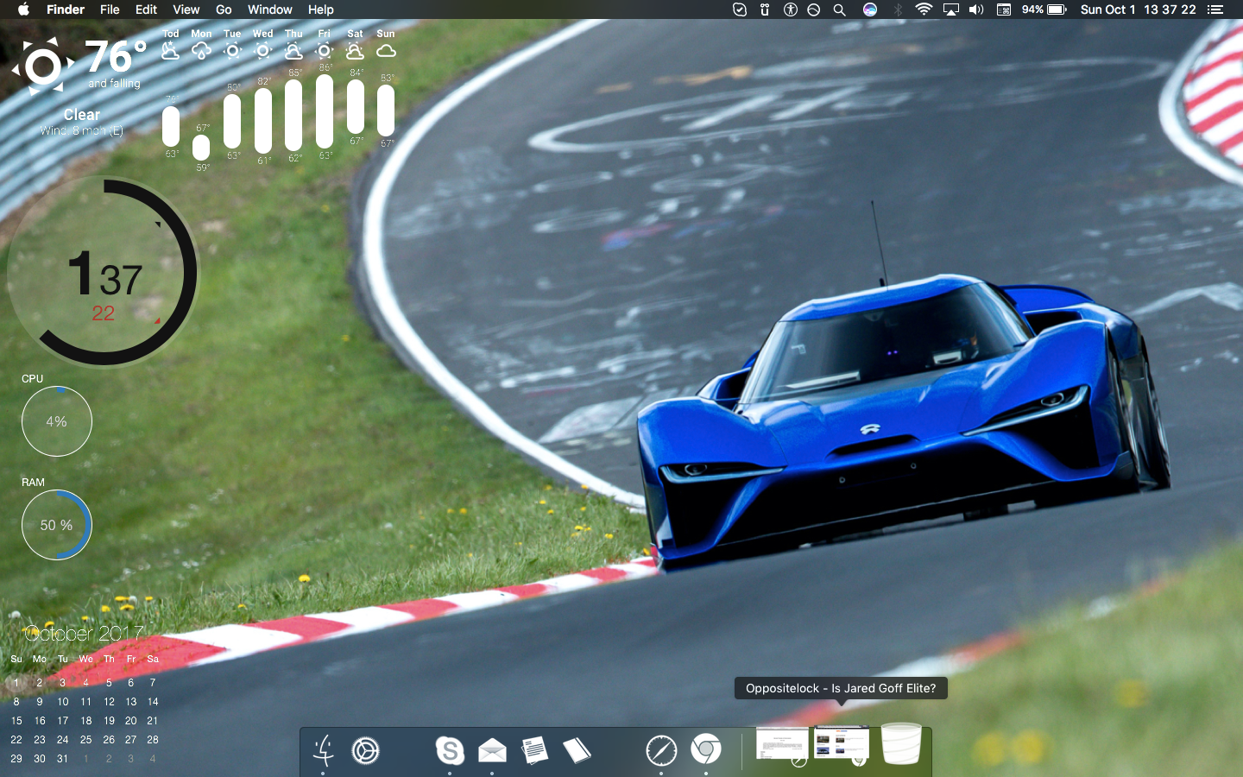Open the Edit menu
The width and height of the screenshot is (1243, 777).
pyautogui.click(x=146, y=9)
